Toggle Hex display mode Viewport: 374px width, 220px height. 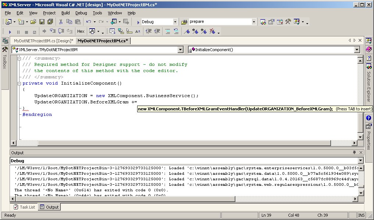point(81,32)
